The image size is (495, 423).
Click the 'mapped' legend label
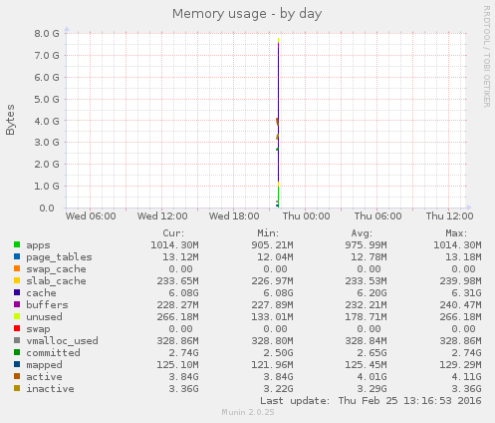pos(44,365)
